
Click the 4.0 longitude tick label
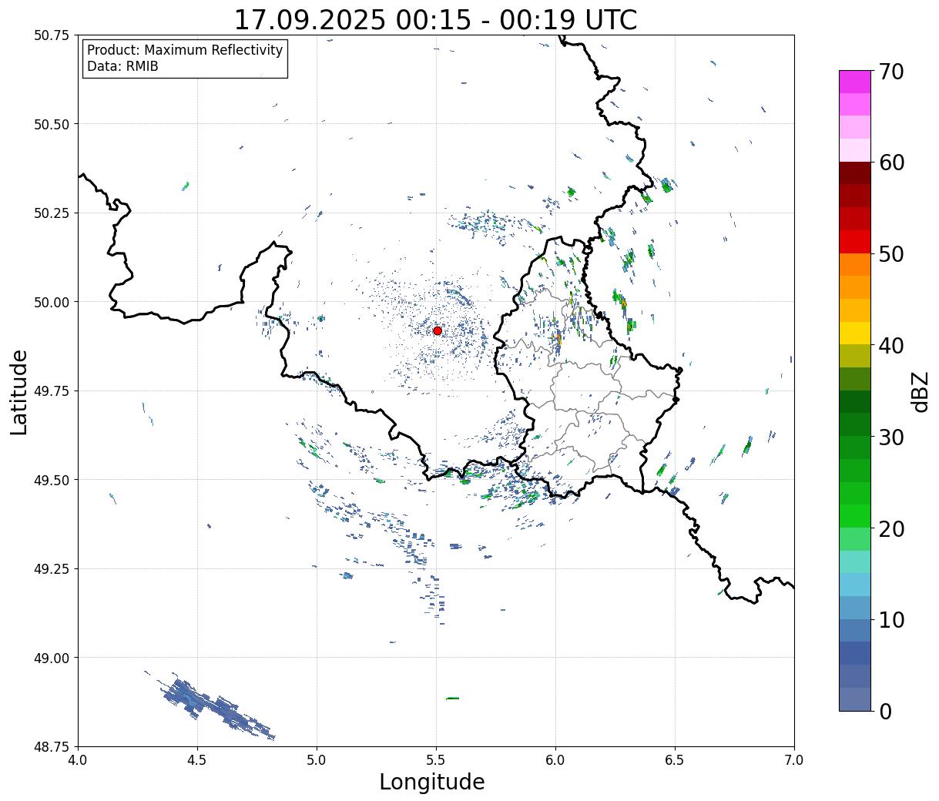point(78,760)
